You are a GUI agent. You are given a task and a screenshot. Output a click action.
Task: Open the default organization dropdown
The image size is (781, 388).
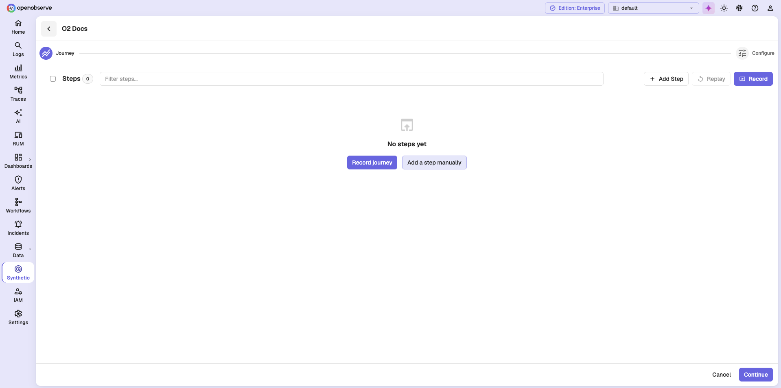[653, 8]
